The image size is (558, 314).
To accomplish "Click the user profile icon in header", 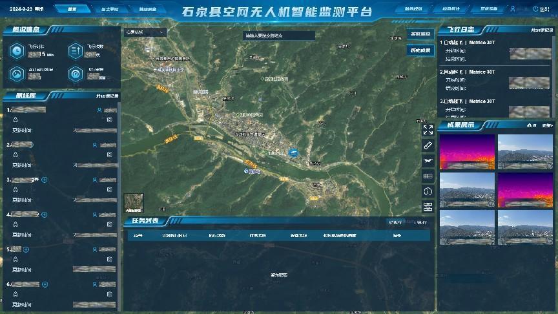I will tap(513, 10).
